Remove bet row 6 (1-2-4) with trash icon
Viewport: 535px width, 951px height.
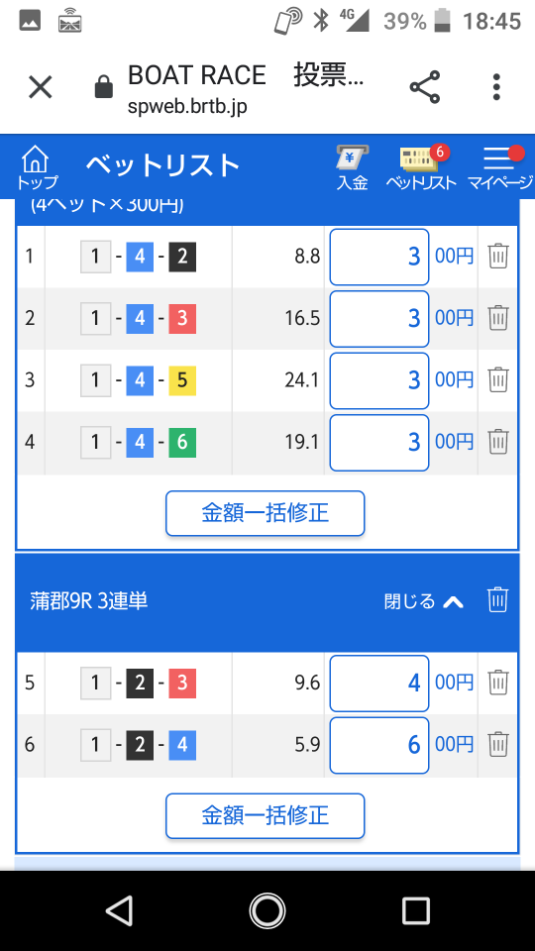pyautogui.click(x=498, y=744)
